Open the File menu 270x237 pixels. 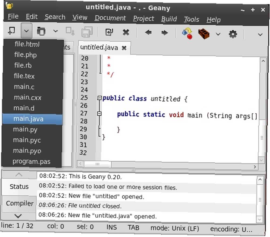(x=13, y=16)
